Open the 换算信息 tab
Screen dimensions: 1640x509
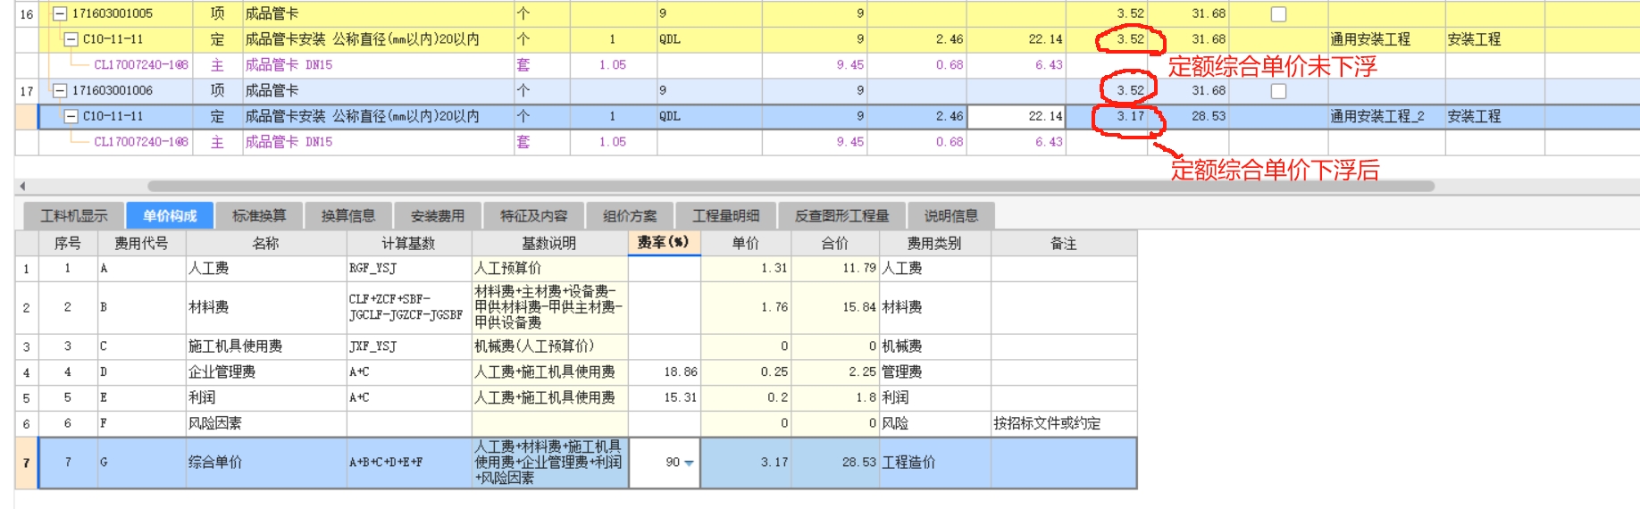click(348, 215)
